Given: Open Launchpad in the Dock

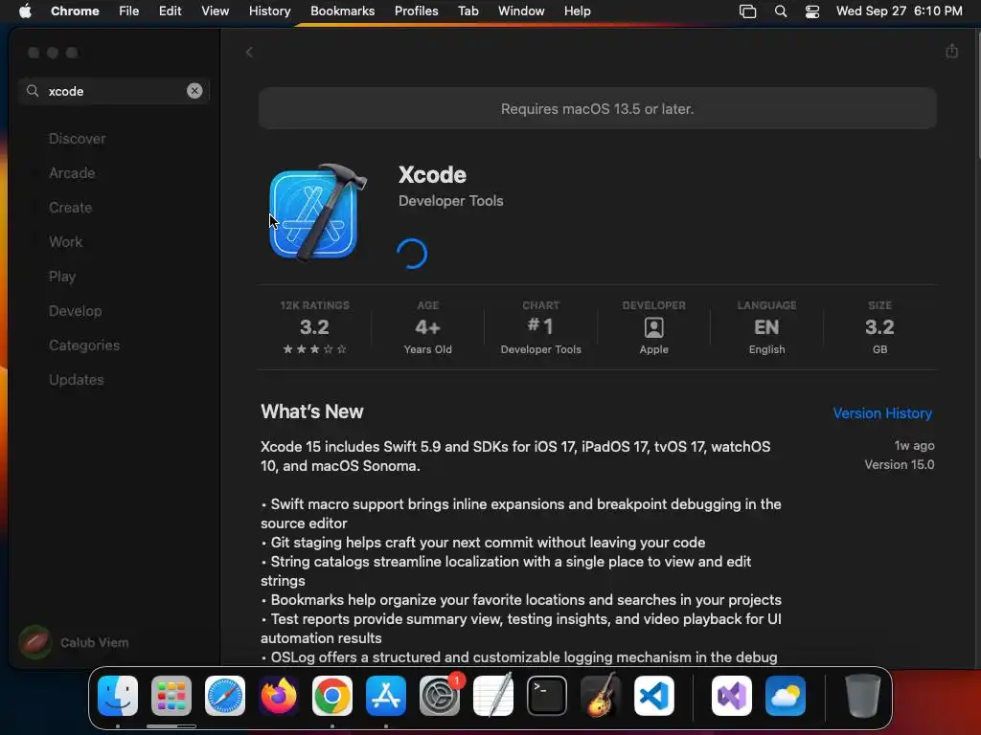Looking at the screenshot, I should click(171, 696).
